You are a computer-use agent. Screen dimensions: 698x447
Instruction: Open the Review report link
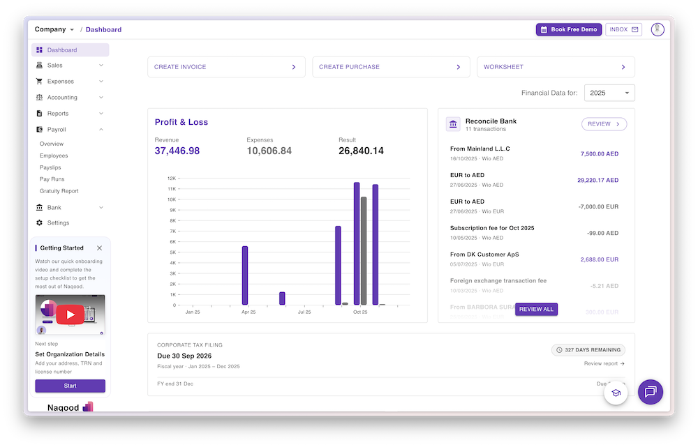[604, 363]
